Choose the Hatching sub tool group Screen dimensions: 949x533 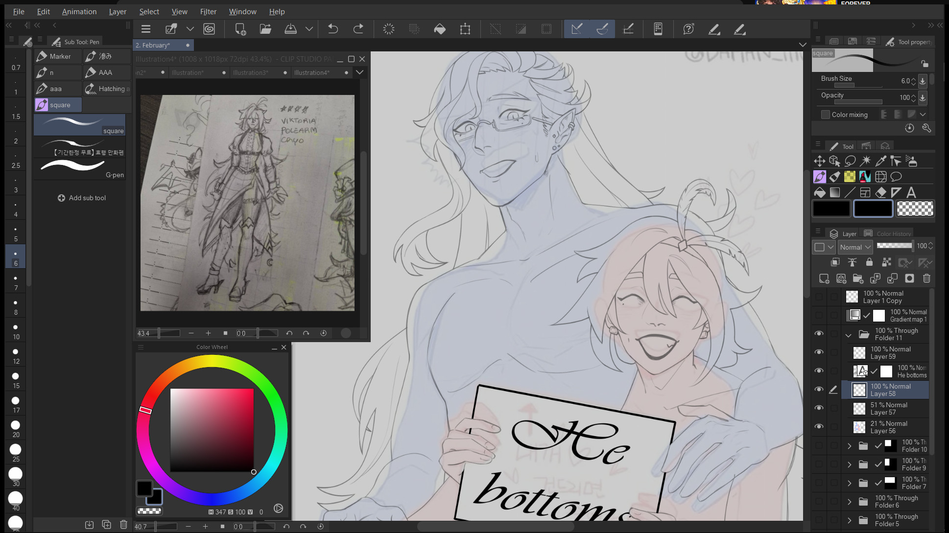[107, 89]
